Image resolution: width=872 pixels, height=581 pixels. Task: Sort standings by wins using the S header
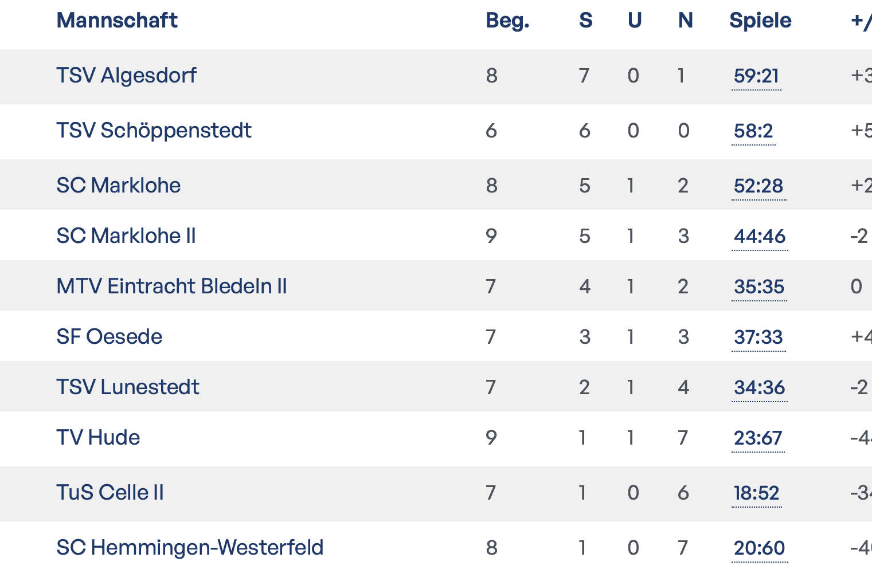pyautogui.click(x=585, y=20)
